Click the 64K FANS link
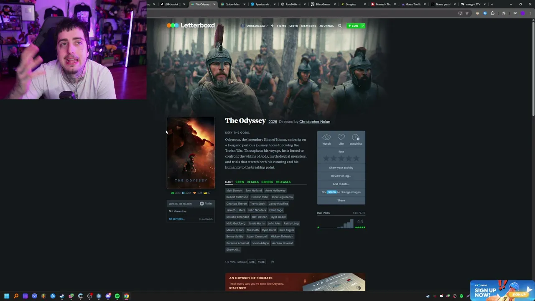This screenshot has width=535, height=301. pos(359,213)
